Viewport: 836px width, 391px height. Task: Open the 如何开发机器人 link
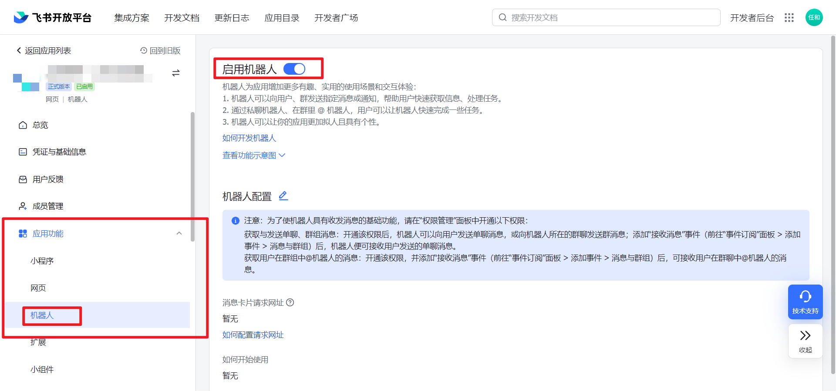249,138
